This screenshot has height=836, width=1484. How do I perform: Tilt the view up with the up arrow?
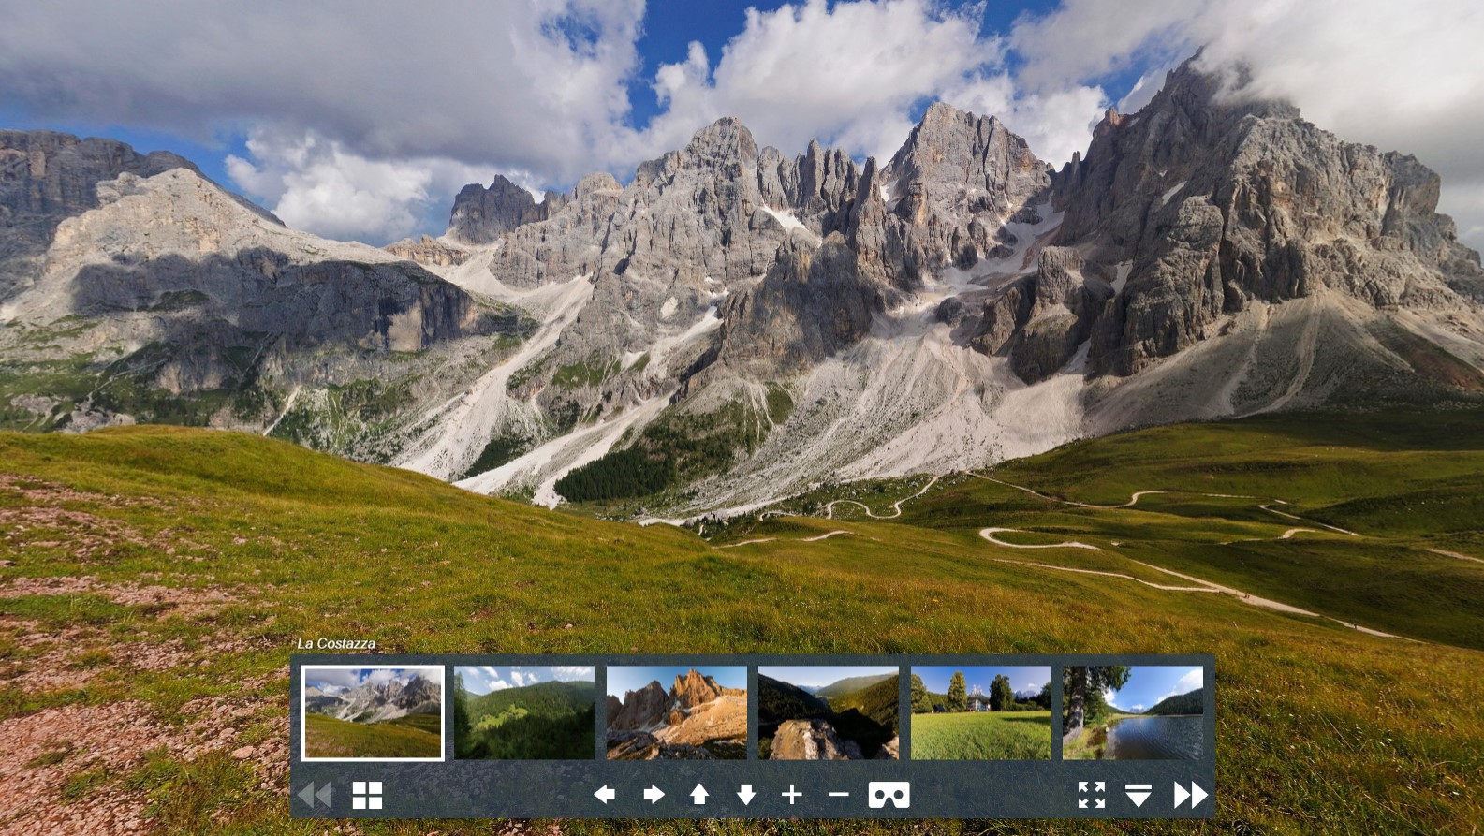point(699,795)
